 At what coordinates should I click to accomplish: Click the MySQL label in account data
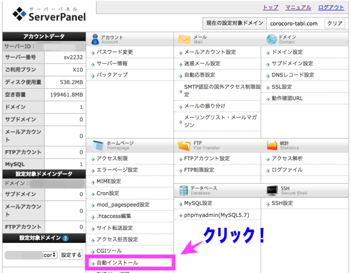coord(15,164)
